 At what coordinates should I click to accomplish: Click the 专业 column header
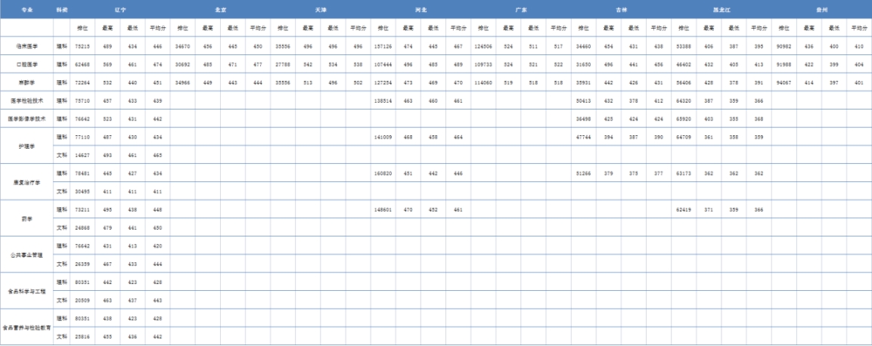point(27,10)
